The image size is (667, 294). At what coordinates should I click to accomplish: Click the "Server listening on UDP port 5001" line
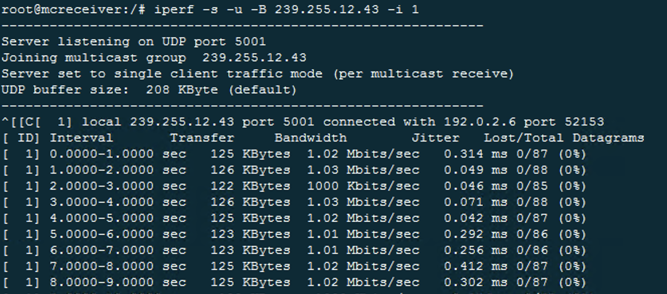point(133,42)
